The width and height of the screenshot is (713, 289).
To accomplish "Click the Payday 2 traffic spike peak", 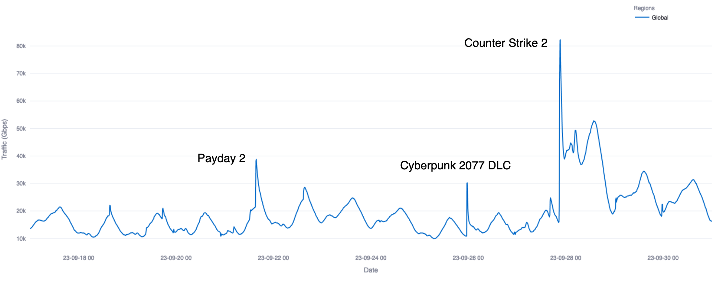I will click(256, 160).
